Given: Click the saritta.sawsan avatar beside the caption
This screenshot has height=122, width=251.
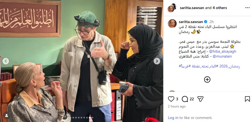Looking at the screenshot, I should pos(172,24).
